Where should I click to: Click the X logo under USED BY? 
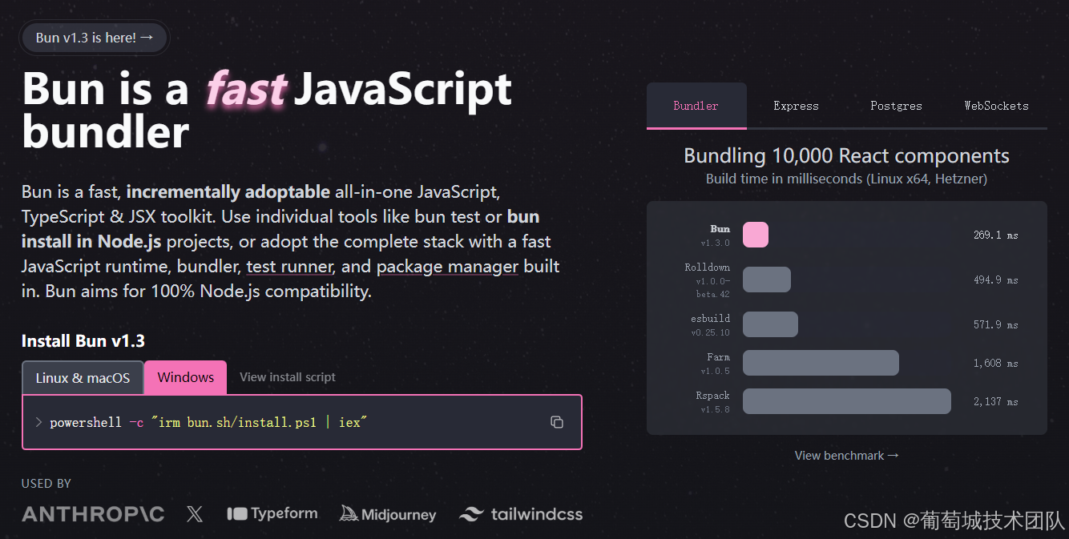coord(195,513)
